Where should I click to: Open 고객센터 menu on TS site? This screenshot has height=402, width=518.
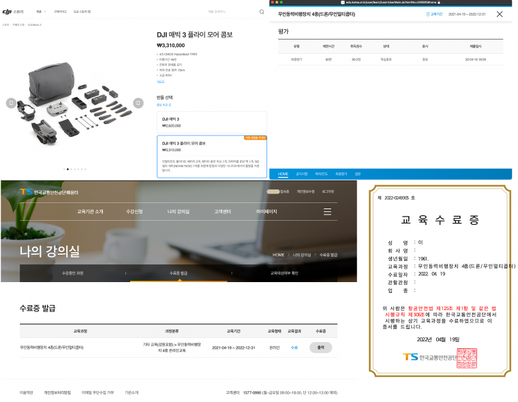[x=222, y=211]
